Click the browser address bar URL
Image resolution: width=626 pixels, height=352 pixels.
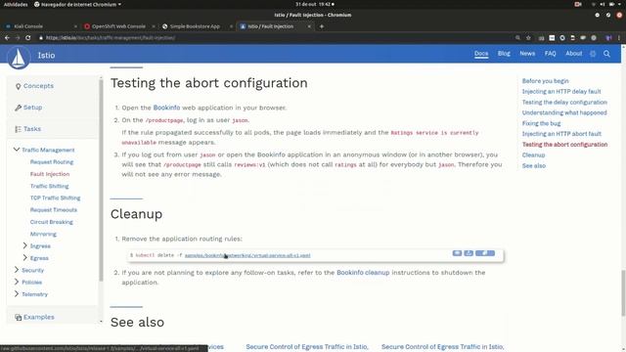pos(111,37)
